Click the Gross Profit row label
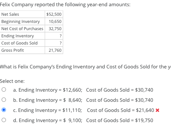The height and width of the screenshot is (126, 171). pos(22,50)
